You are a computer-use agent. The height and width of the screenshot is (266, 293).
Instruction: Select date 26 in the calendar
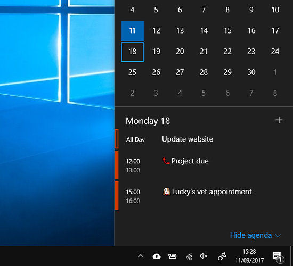(x=156, y=72)
